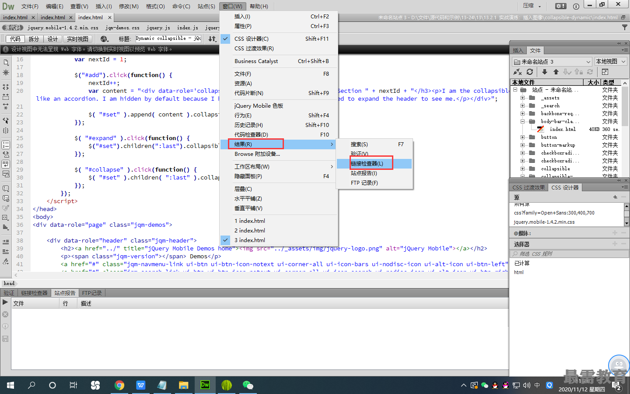Run the link check play button
The image size is (630, 394).
(x=5, y=303)
